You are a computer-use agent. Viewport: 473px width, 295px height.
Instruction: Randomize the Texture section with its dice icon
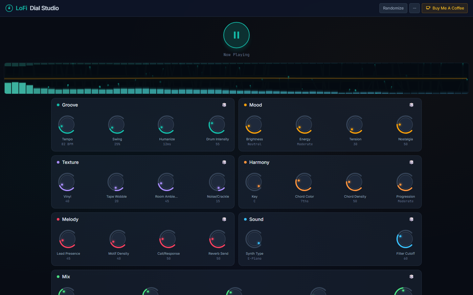pyautogui.click(x=224, y=162)
